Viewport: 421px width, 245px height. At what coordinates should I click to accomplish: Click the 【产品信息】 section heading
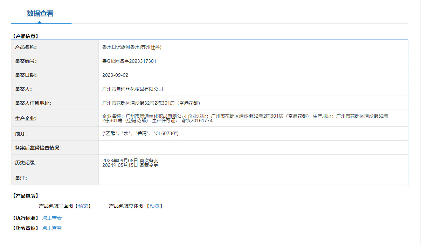click(x=25, y=36)
